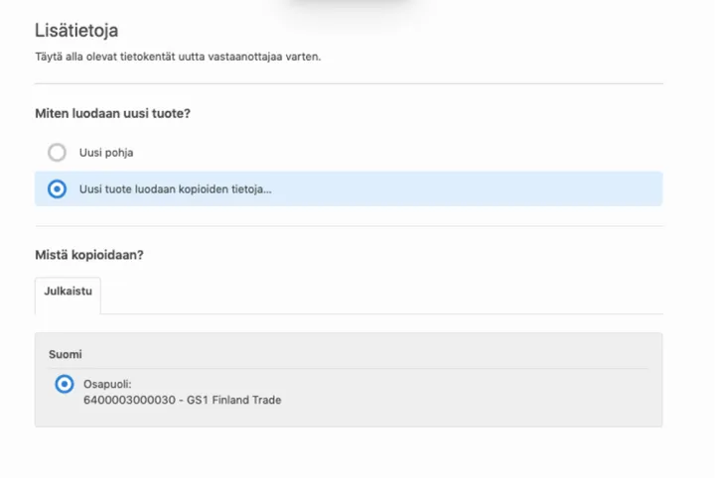The width and height of the screenshot is (715, 478).
Task: Click the "Mistä kopioidaan?" question heading
Action: tap(89, 255)
